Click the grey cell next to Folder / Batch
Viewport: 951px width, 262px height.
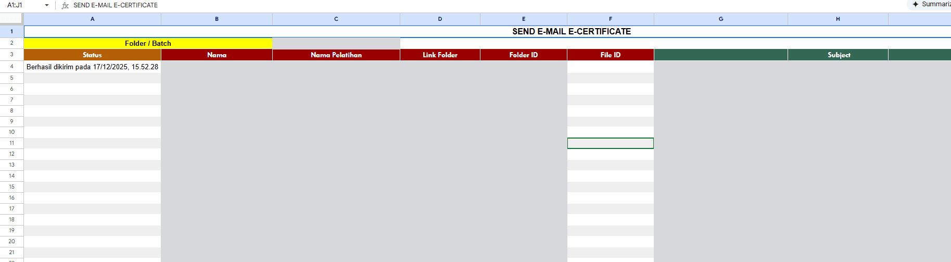click(x=336, y=43)
